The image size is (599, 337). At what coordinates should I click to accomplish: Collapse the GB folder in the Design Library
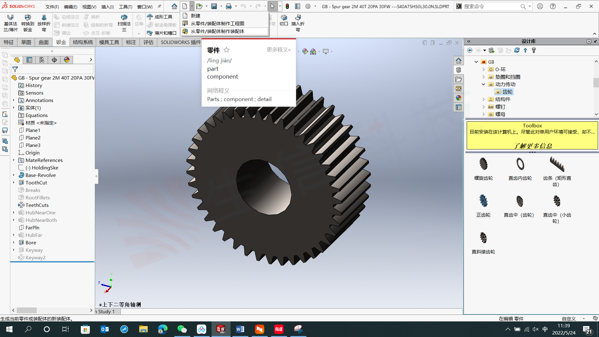coord(476,62)
